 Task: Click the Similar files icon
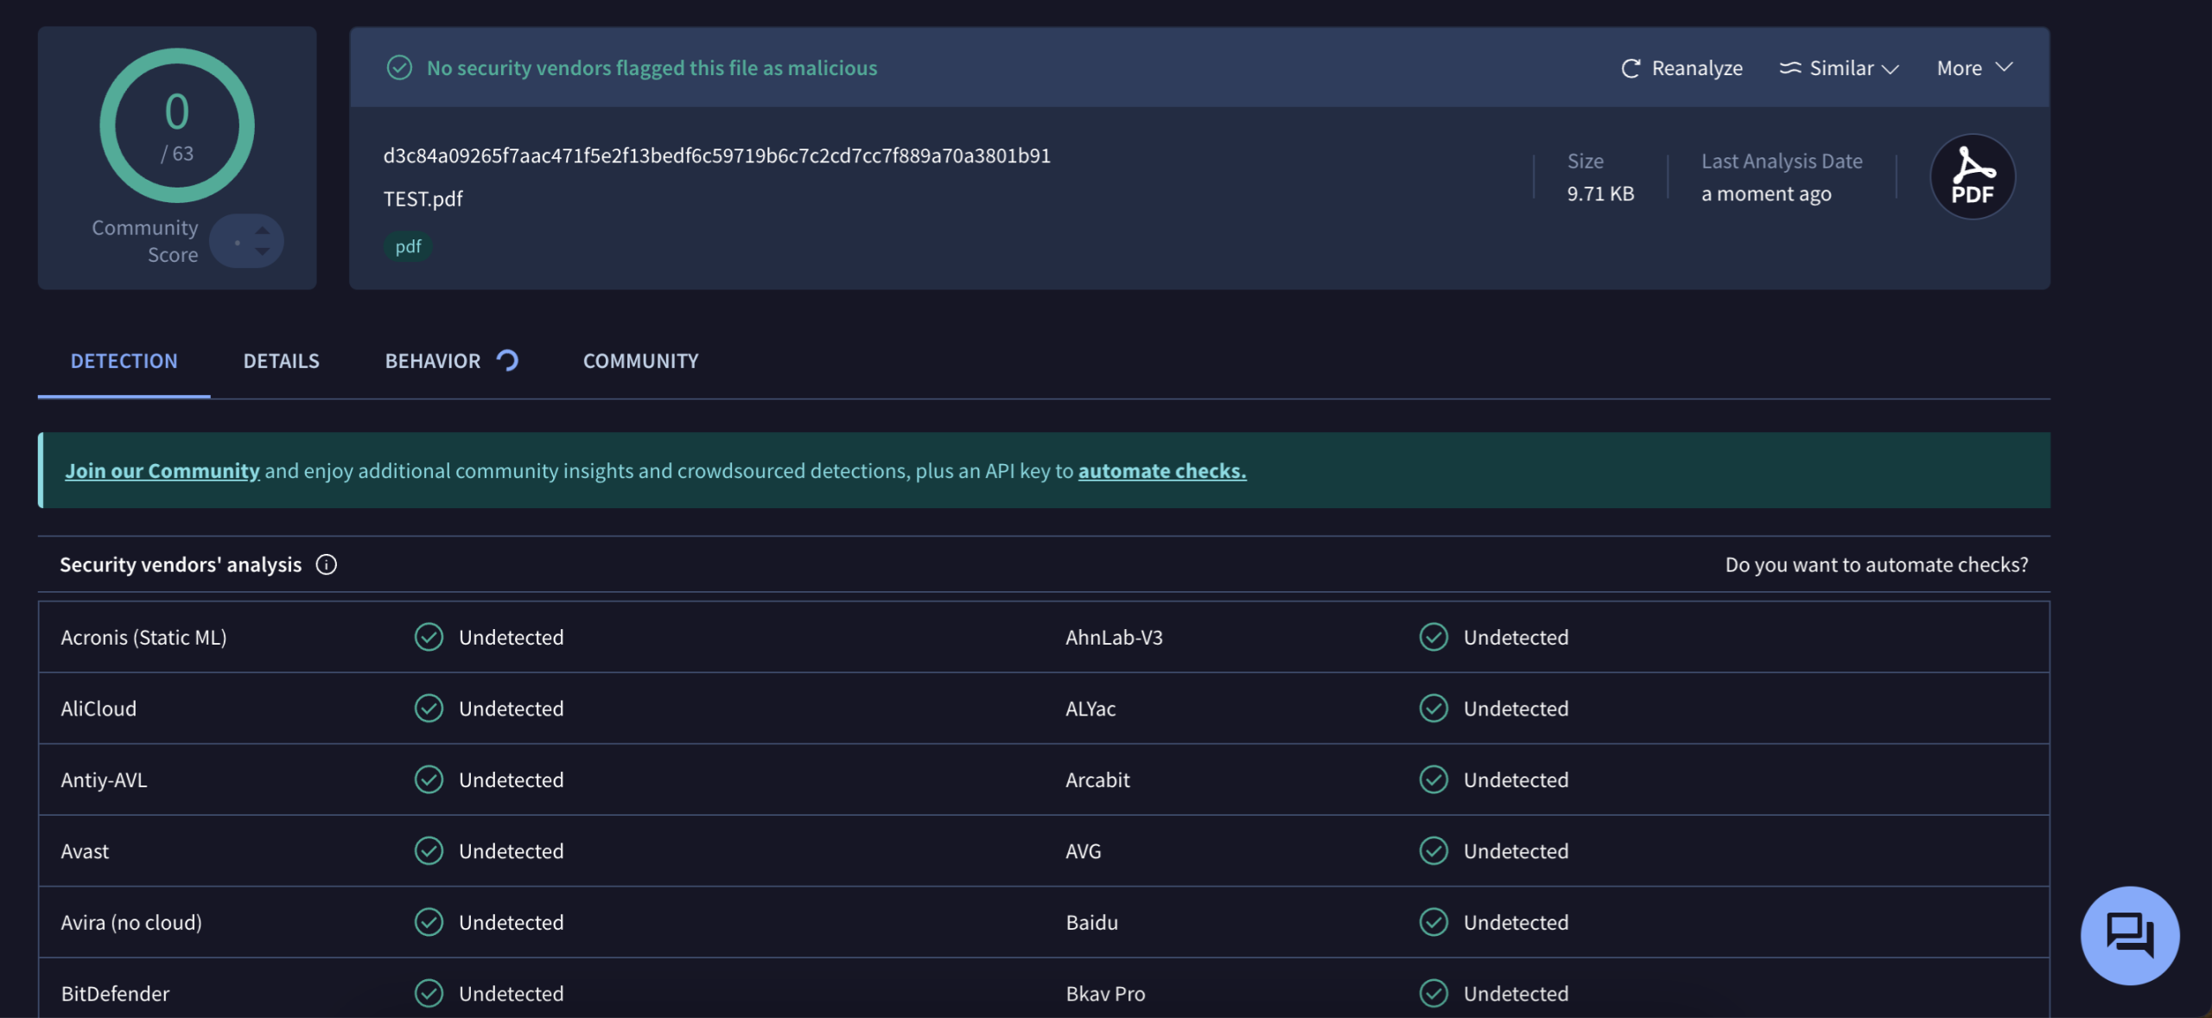pos(1790,67)
